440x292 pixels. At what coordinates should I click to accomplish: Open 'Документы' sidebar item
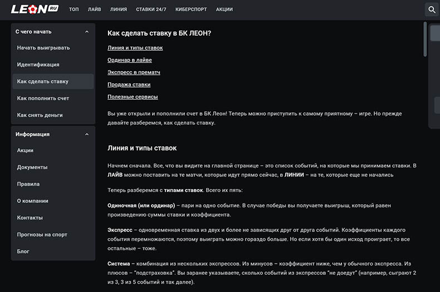click(53, 167)
